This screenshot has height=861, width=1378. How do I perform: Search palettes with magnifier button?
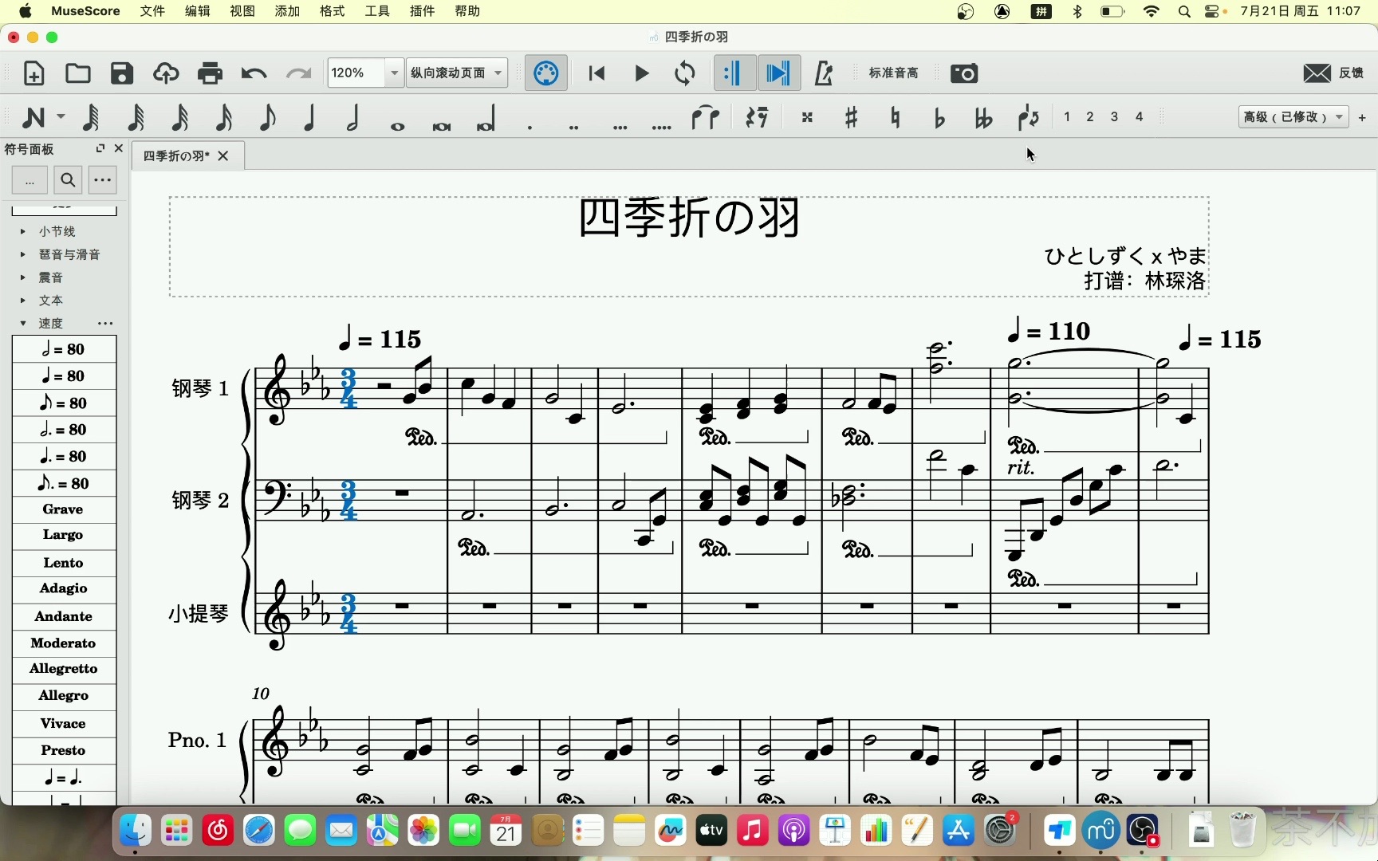pos(69,180)
